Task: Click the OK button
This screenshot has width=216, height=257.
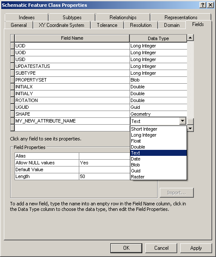Action: [126, 248]
